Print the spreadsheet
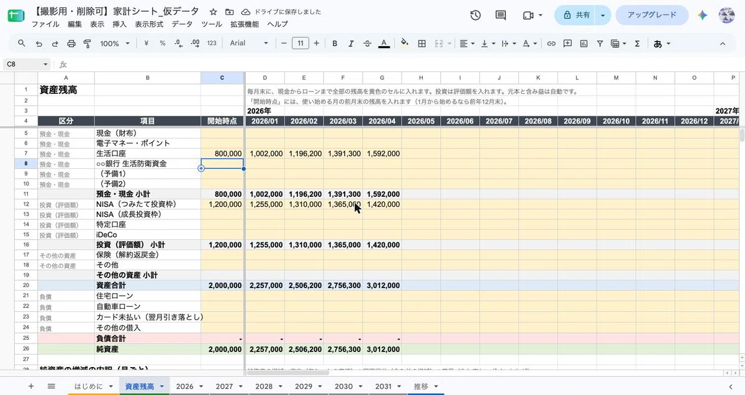 (71, 43)
